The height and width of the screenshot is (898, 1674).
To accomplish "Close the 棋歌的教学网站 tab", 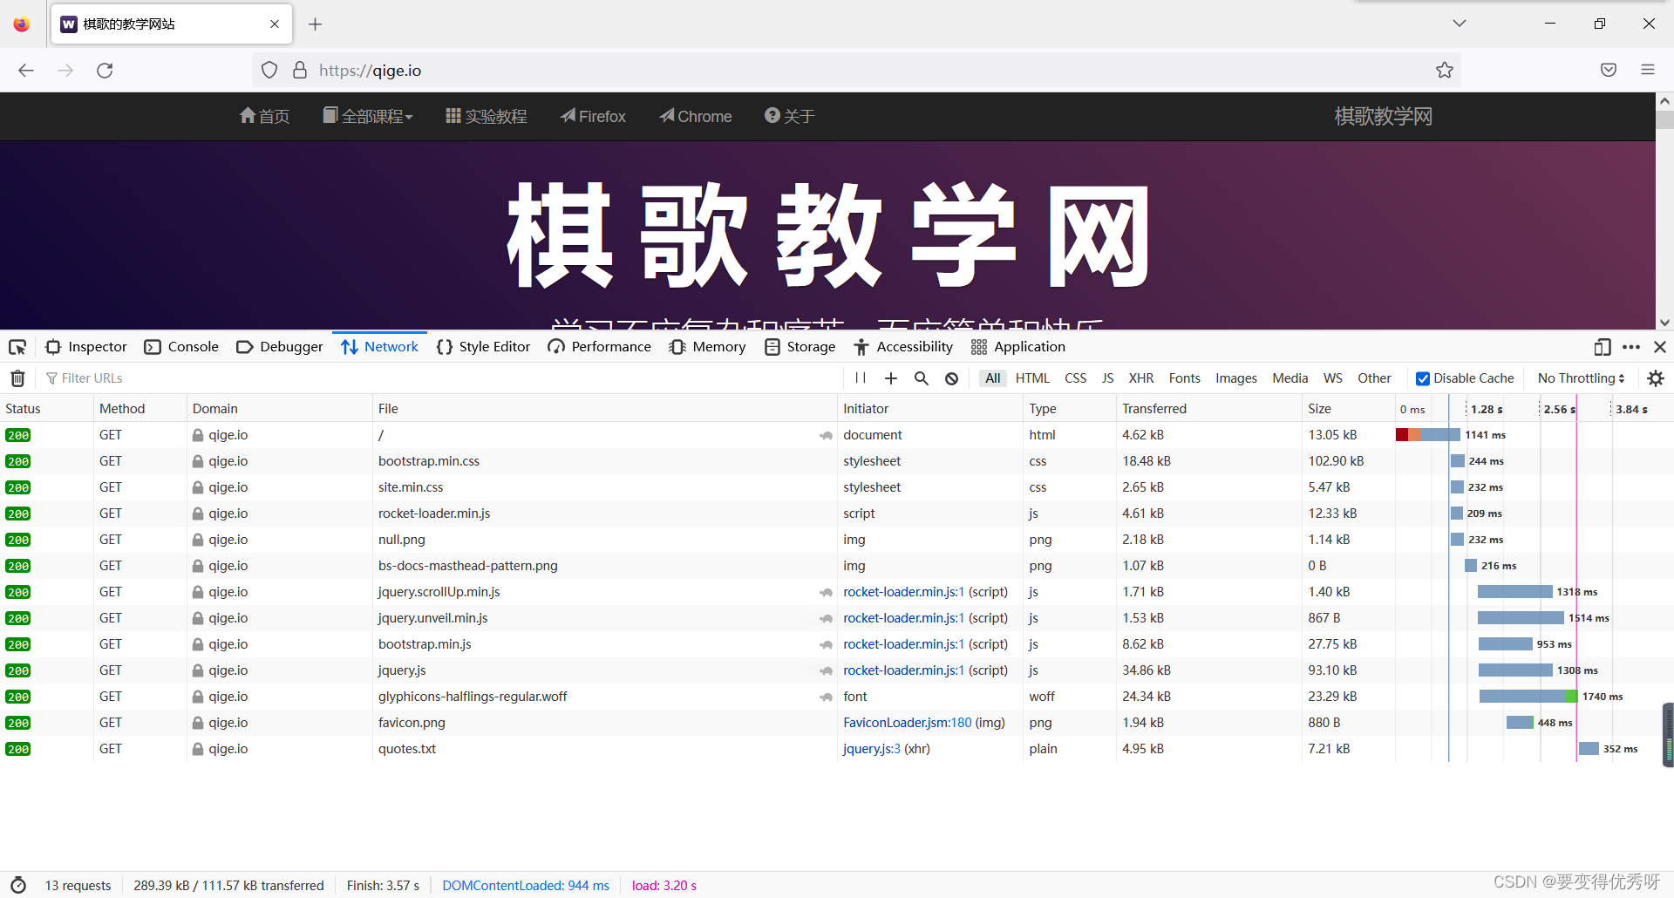I will coord(275,24).
